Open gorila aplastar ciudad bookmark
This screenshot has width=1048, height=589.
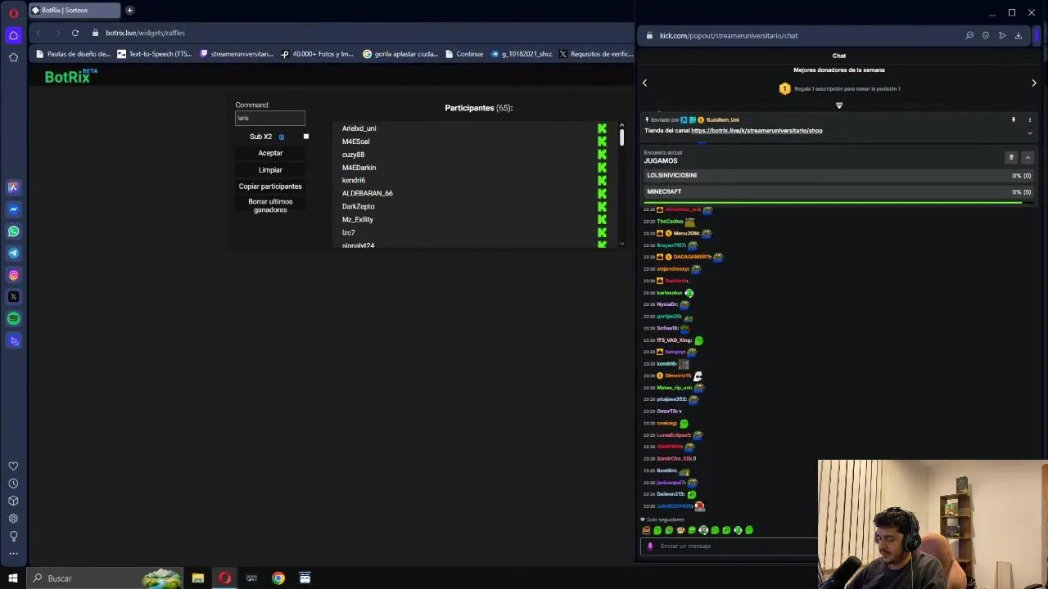[400, 54]
